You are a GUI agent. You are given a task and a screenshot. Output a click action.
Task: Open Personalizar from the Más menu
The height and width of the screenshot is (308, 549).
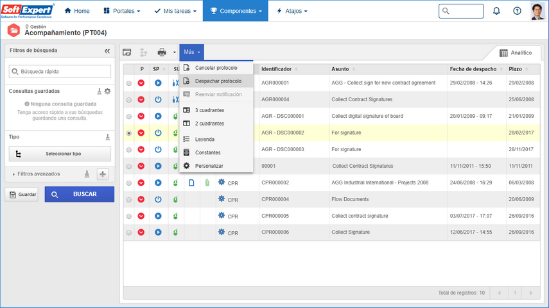pos(216,166)
